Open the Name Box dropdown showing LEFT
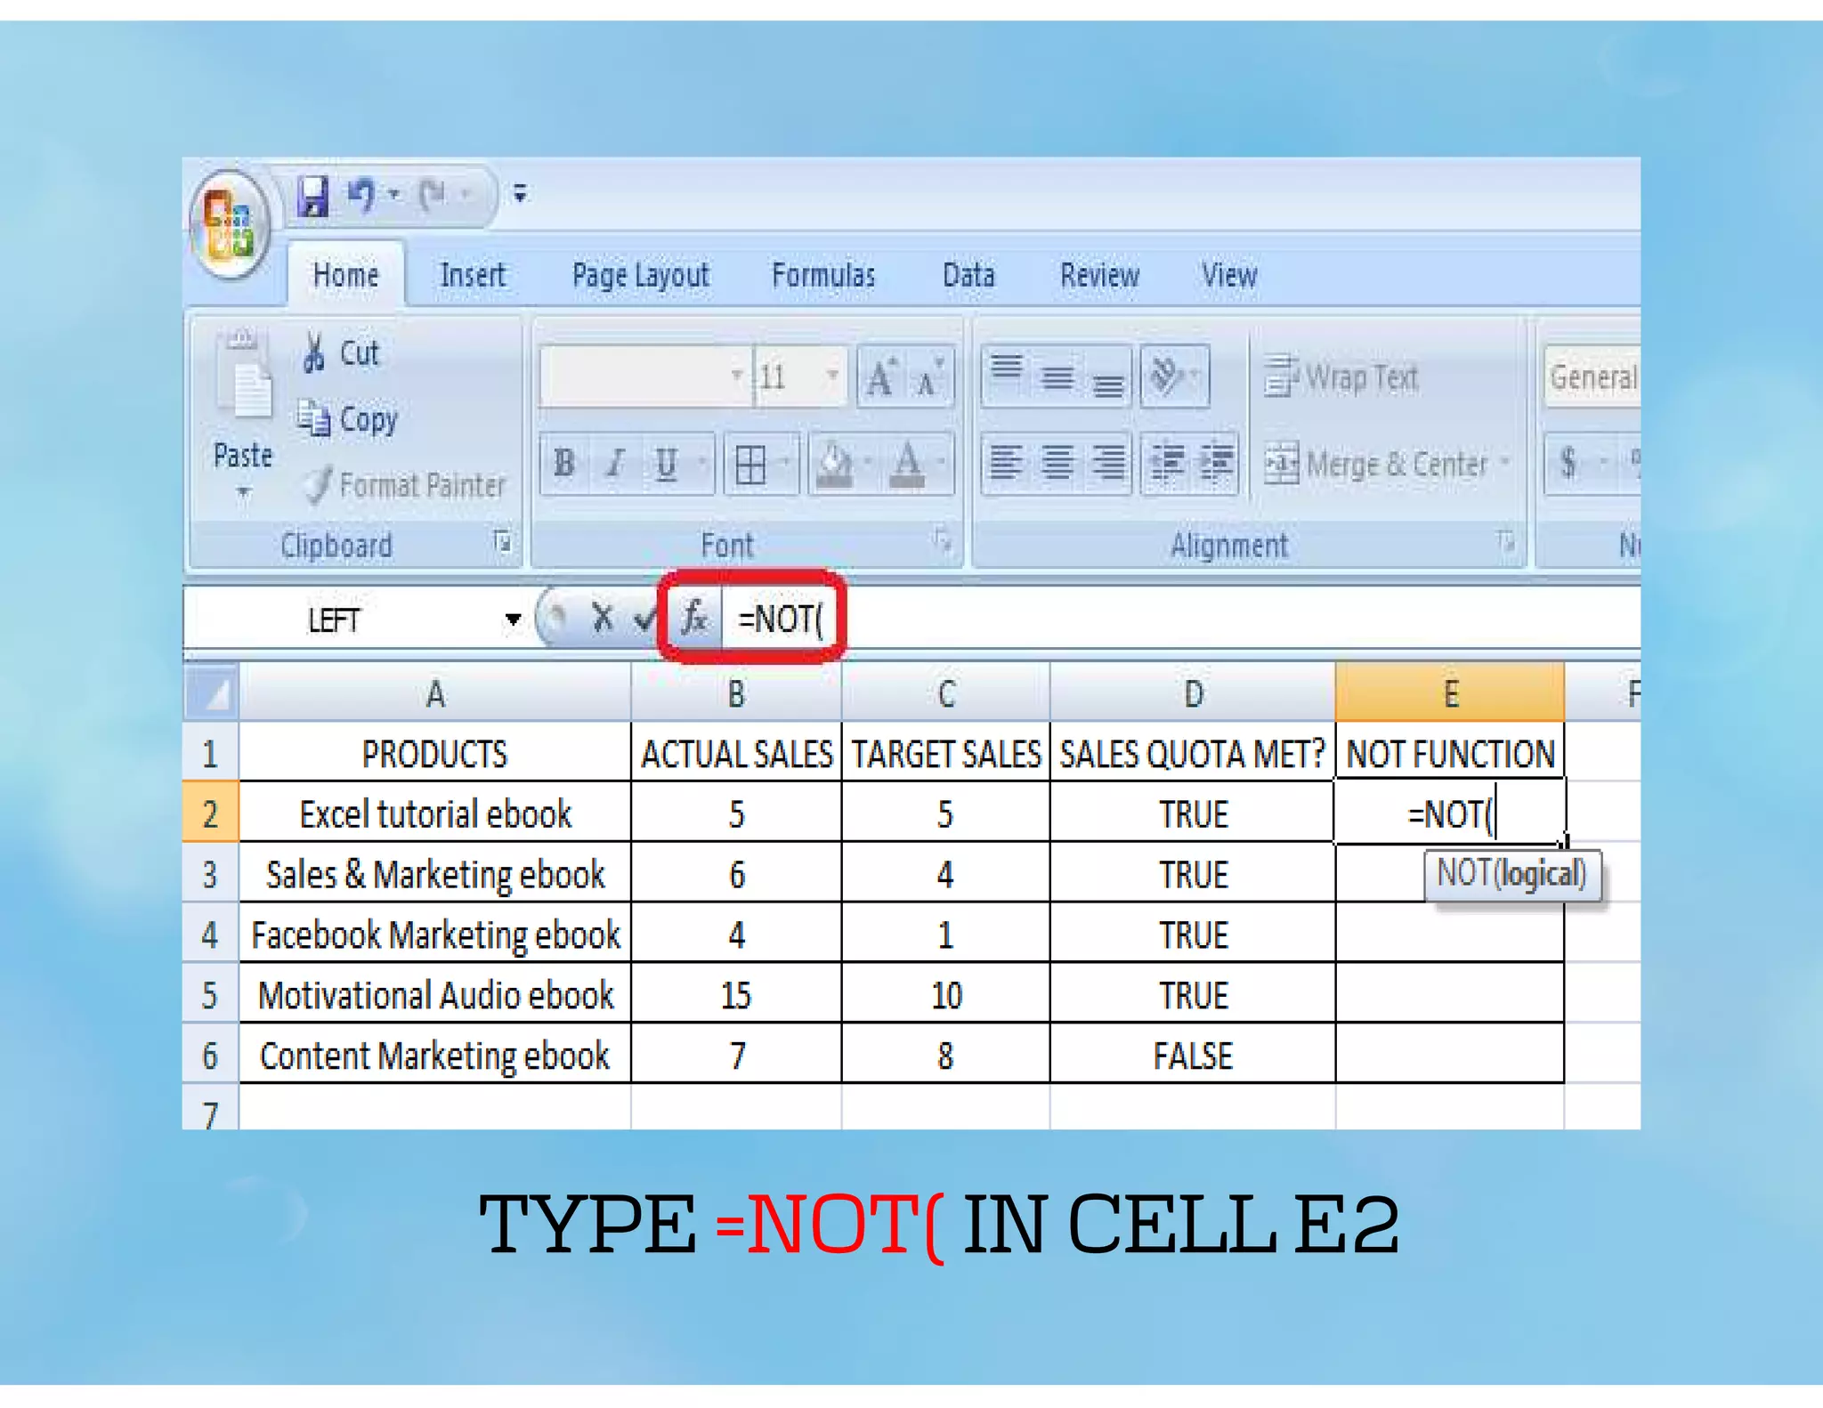 (x=513, y=619)
